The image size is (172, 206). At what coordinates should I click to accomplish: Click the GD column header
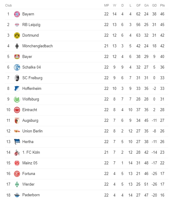pyautogui.click(x=154, y=5)
